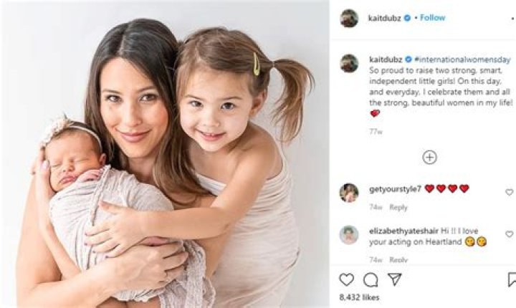This screenshot has width=516, height=308.
Task: Share post using paper plane icon
Action: coord(394,279)
